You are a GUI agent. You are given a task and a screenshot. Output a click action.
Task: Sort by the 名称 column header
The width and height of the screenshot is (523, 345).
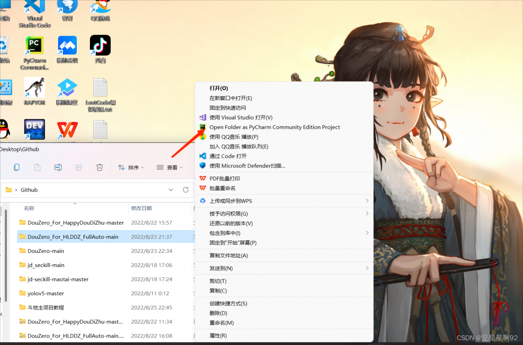[x=29, y=208]
